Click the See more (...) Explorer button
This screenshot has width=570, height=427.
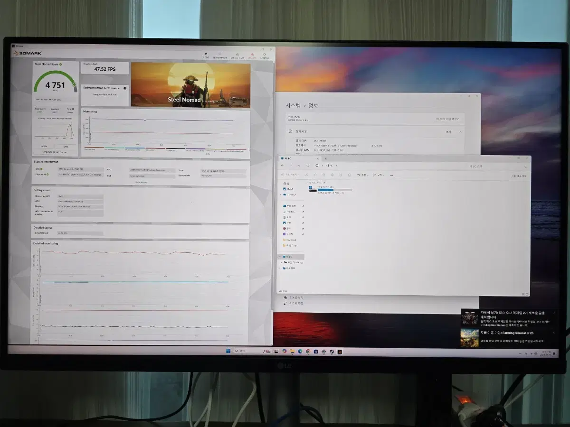391,175
